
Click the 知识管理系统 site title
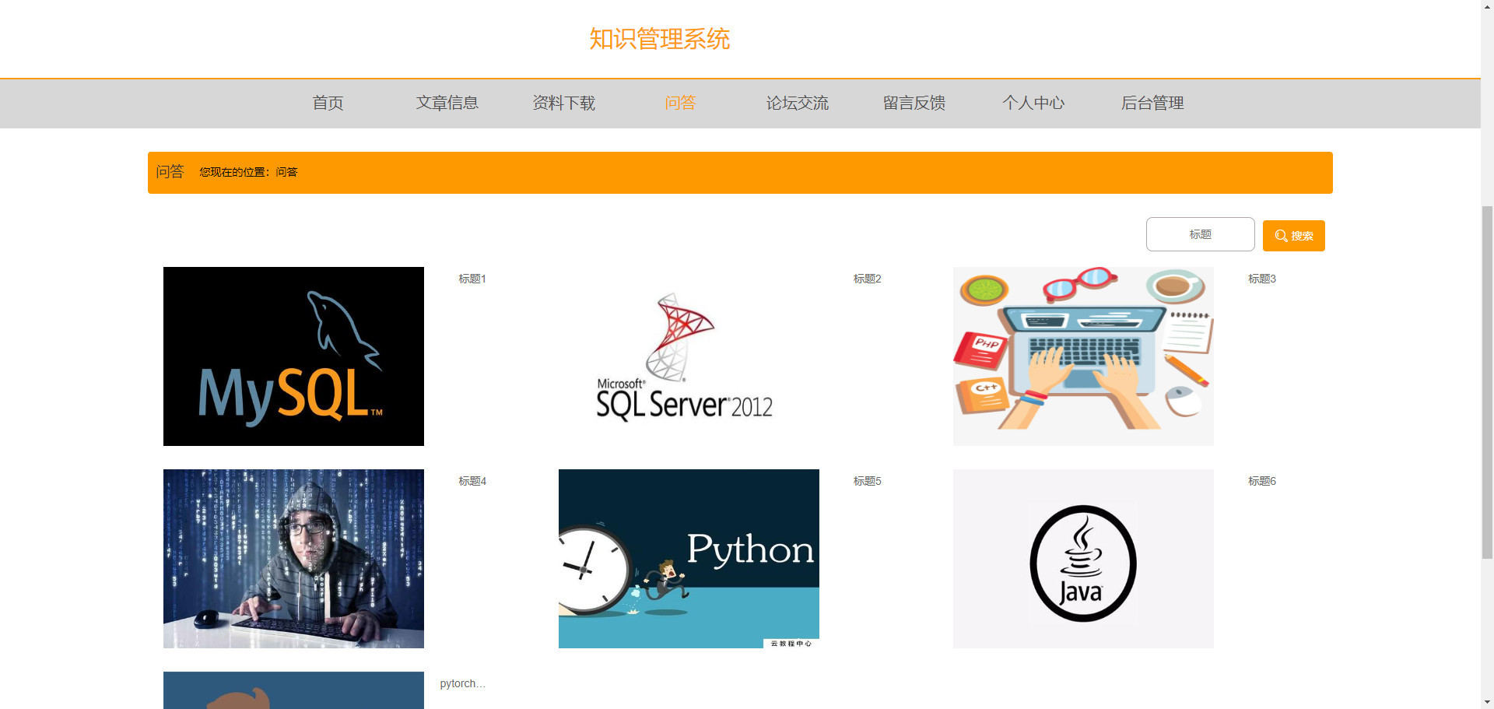[x=659, y=39]
